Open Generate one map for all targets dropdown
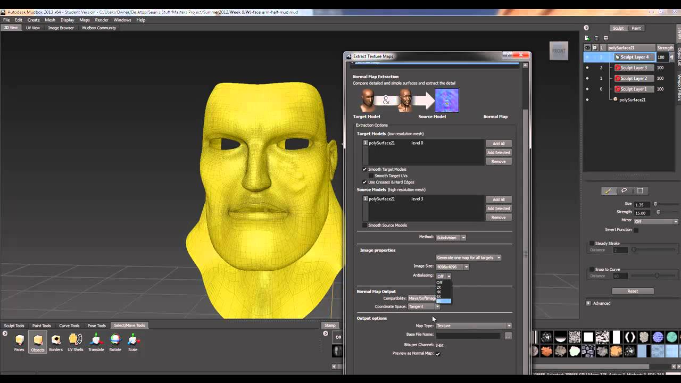The image size is (681, 383). pos(468,258)
